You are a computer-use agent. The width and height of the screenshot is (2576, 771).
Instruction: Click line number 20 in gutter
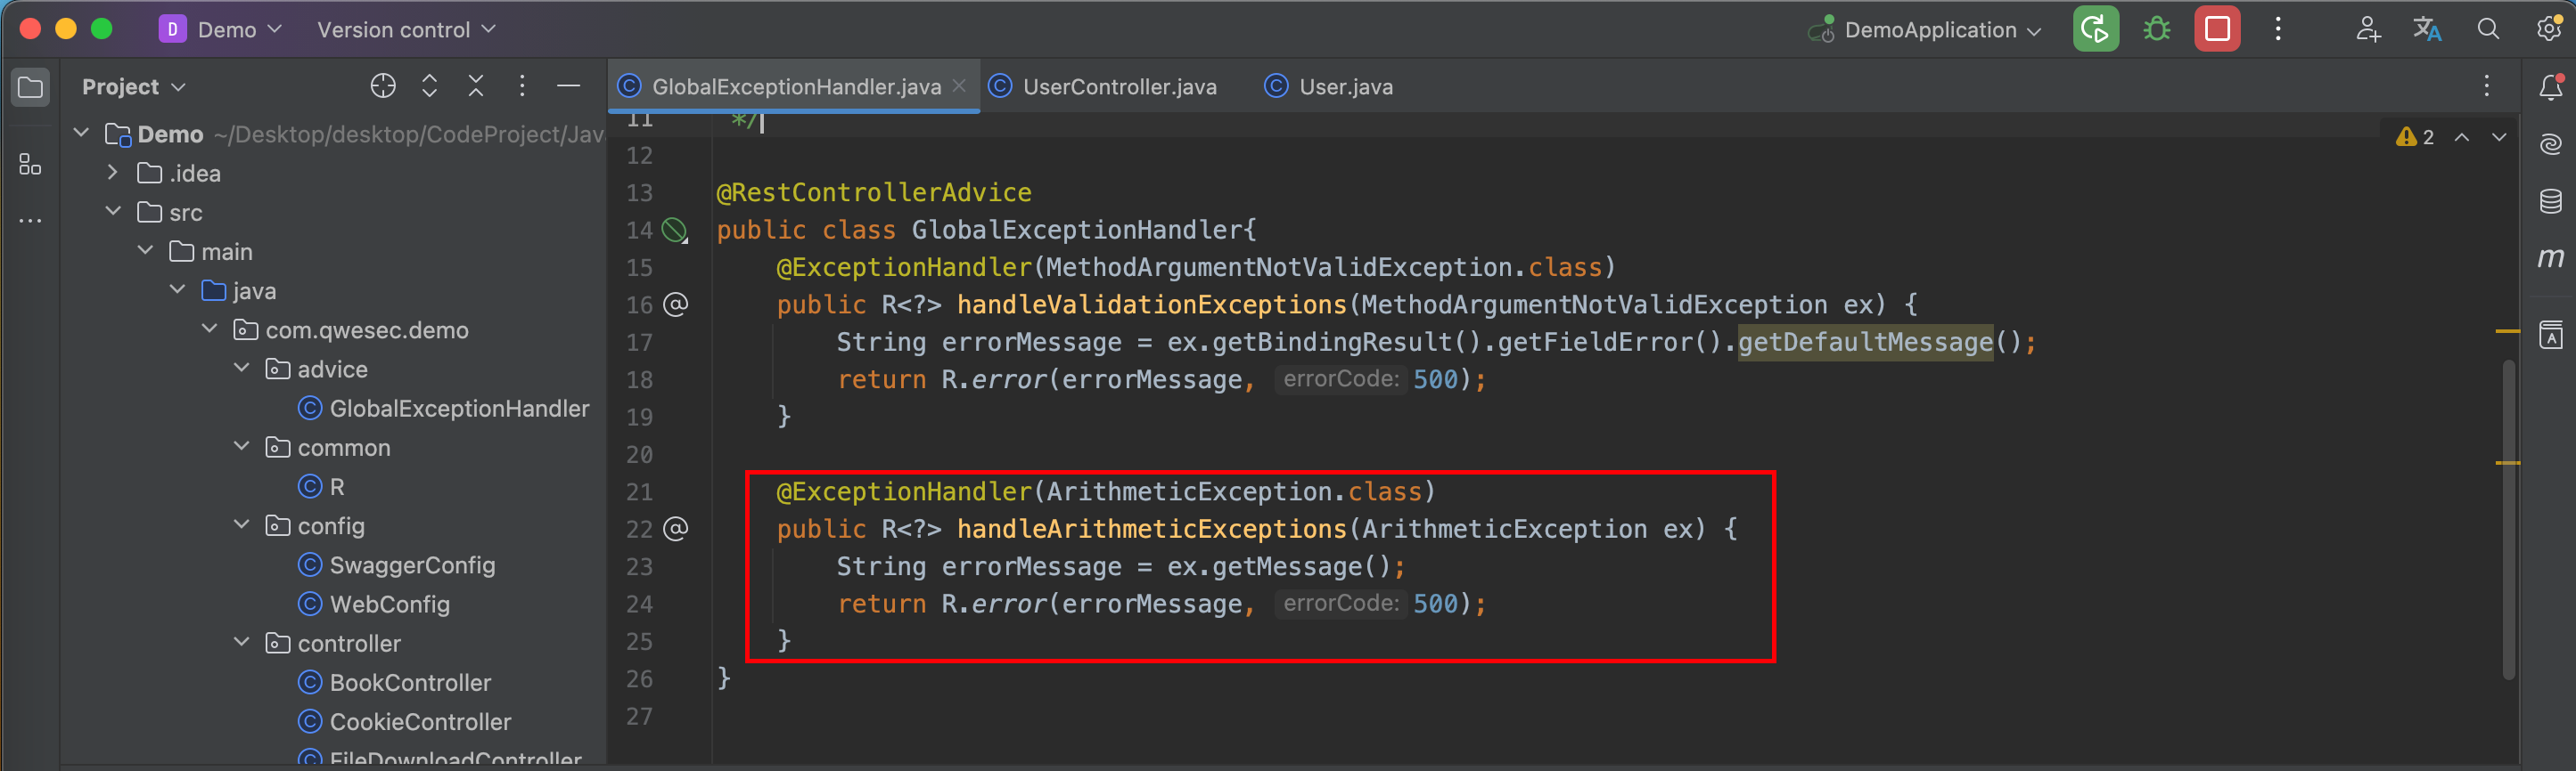(639, 454)
